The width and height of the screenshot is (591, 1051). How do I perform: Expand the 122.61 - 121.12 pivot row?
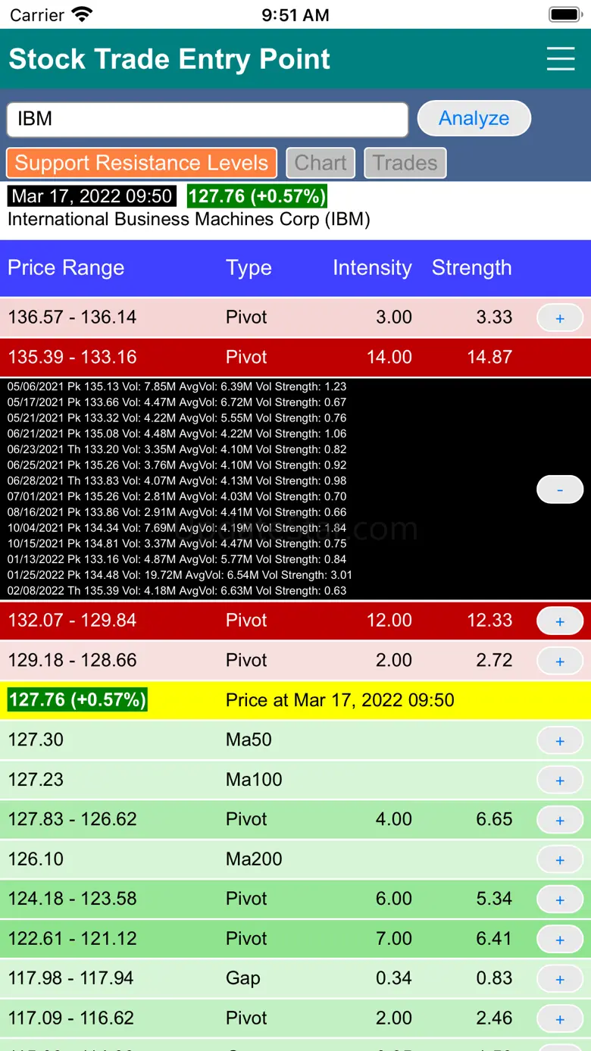click(559, 940)
